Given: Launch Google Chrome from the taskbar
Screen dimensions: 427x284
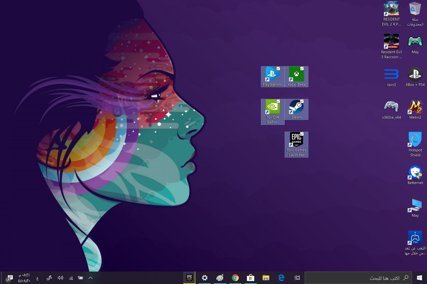Looking at the screenshot, I should point(235,278).
